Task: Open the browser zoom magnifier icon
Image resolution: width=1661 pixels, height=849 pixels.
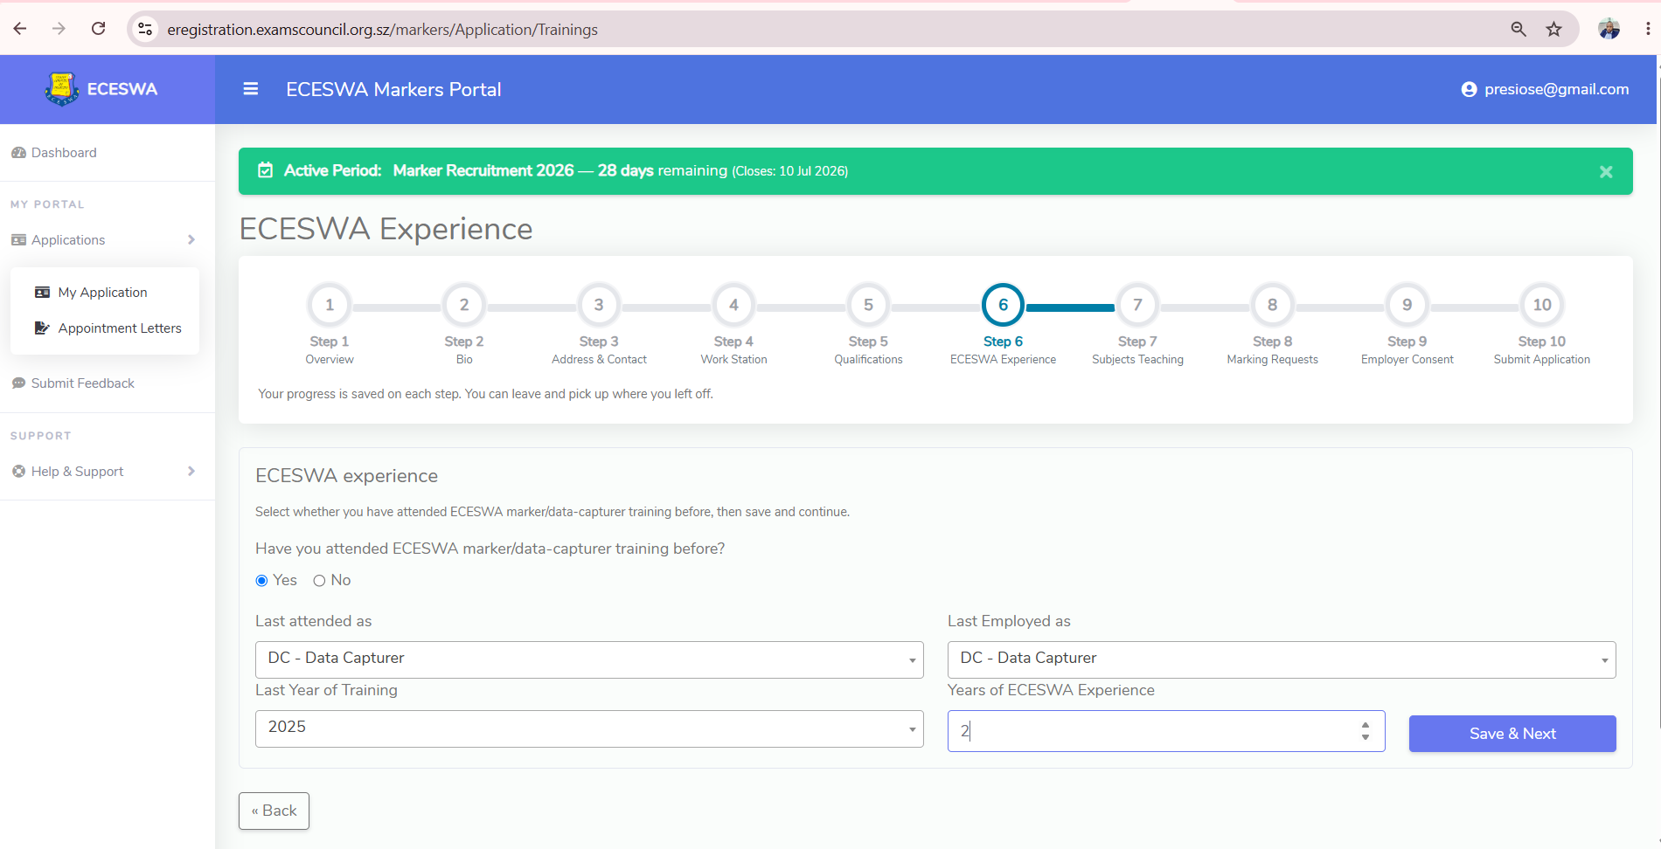Action: (x=1519, y=30)
